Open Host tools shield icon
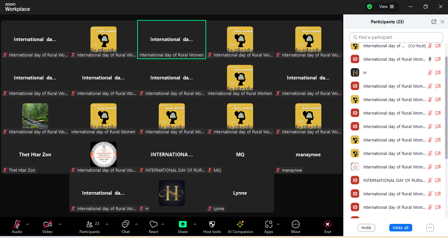 click(x=212, y=225)
